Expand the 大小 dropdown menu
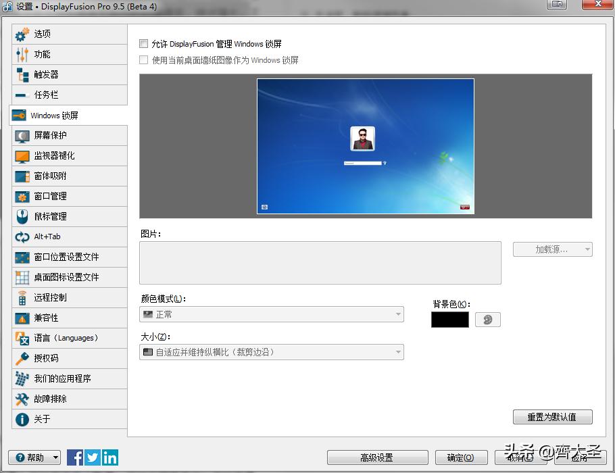Viewport: 615px width, 473px height. click(x=270, y=352)
